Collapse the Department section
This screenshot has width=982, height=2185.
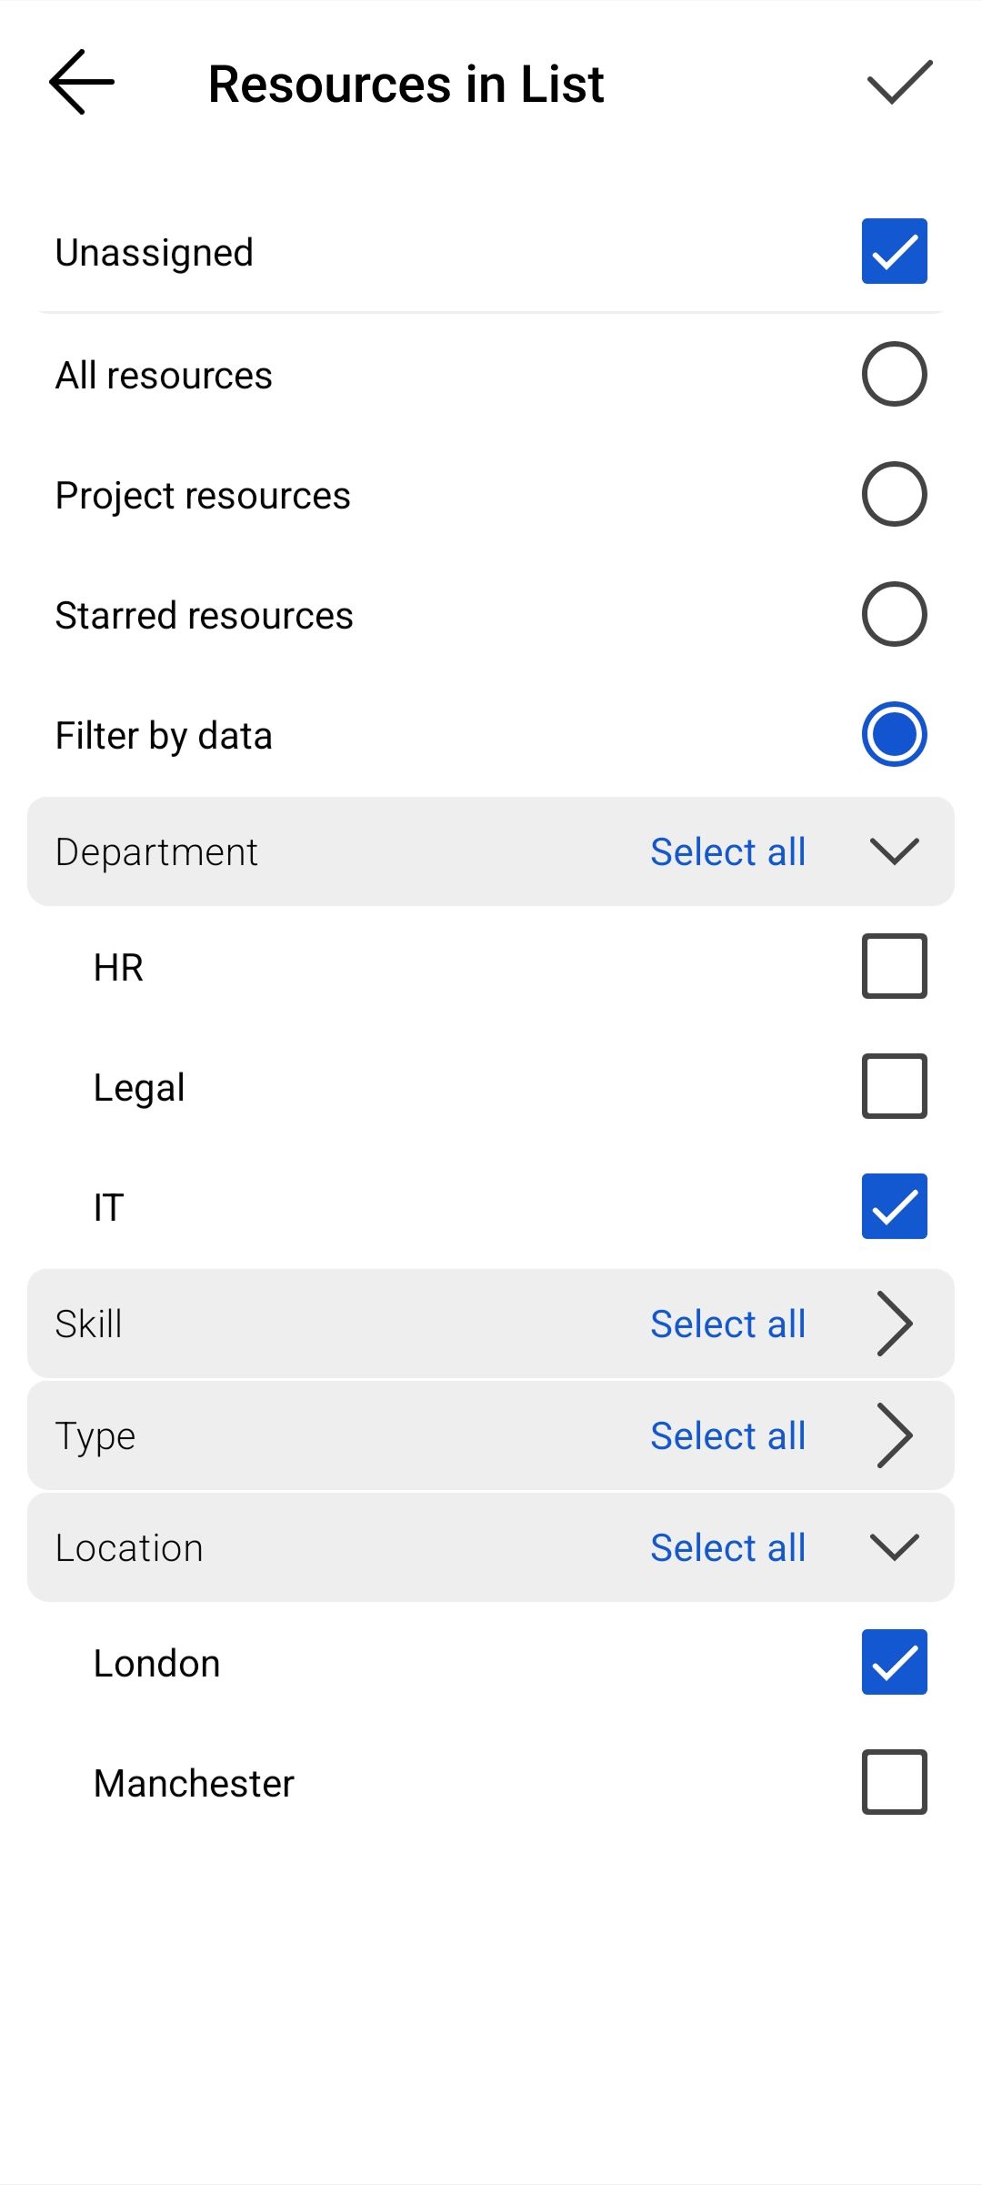click(x=894, y=851)
